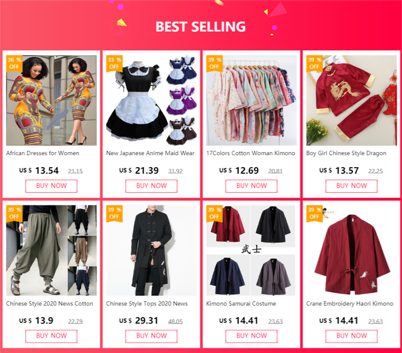This screenshot has height=353, width=402.
Task: Open the black Chinese Style Tops image
Action: tap(151, 250)
